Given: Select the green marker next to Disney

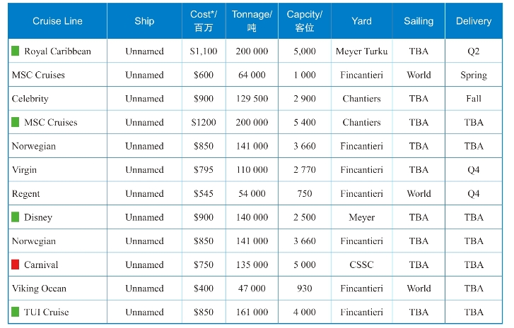Looking at the screenshot, I should tap(16, 217).
